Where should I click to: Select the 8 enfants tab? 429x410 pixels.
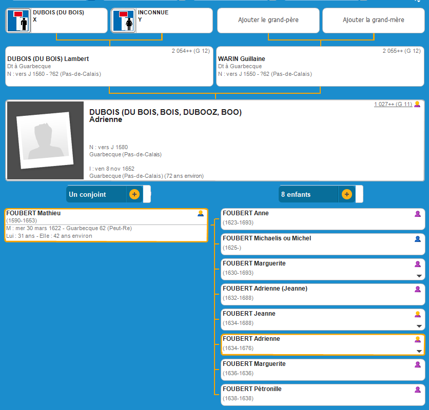point(308,194)
